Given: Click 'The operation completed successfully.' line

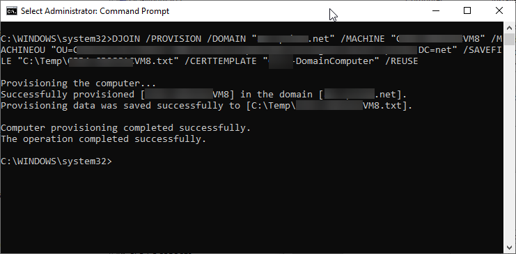Looking at the screenshot, I should tap(103, 139).
